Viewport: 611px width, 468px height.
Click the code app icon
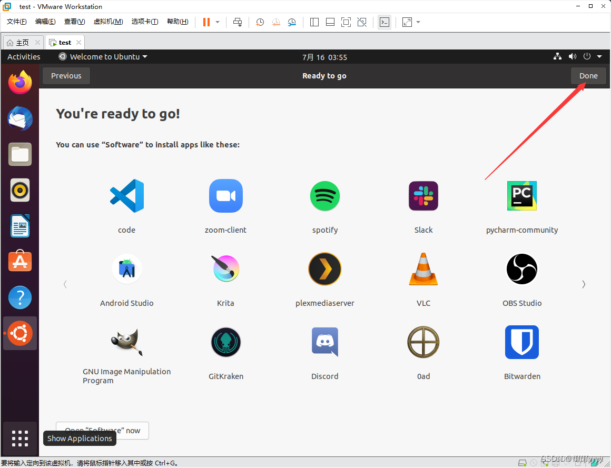pos(126,196)
